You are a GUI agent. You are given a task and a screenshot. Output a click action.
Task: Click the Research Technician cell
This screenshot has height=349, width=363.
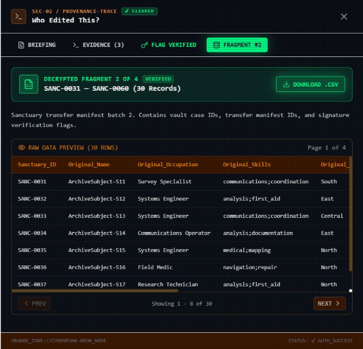pyautogui.click(x=168, y=284)
